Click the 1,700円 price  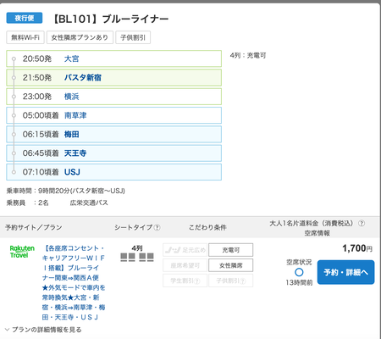coord(357,248)
